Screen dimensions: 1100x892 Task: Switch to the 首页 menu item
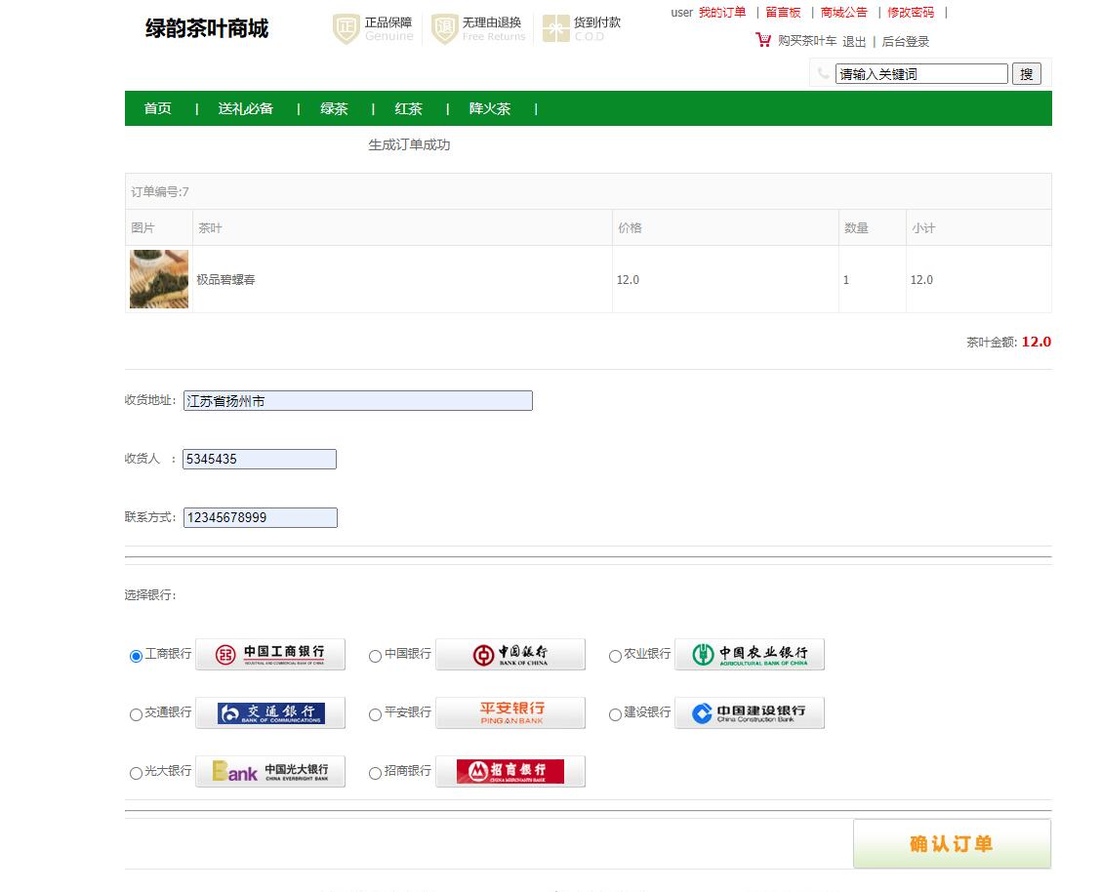pyautogui.click(x=157, y=108)
